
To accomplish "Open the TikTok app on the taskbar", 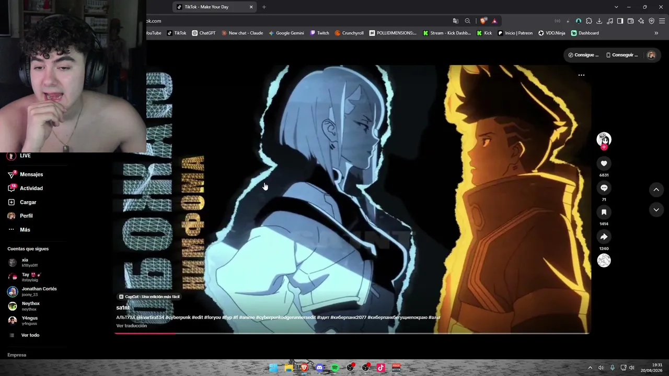I will (381, 368).
